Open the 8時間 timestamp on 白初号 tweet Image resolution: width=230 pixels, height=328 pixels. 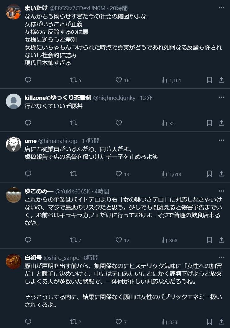[91, 258]
